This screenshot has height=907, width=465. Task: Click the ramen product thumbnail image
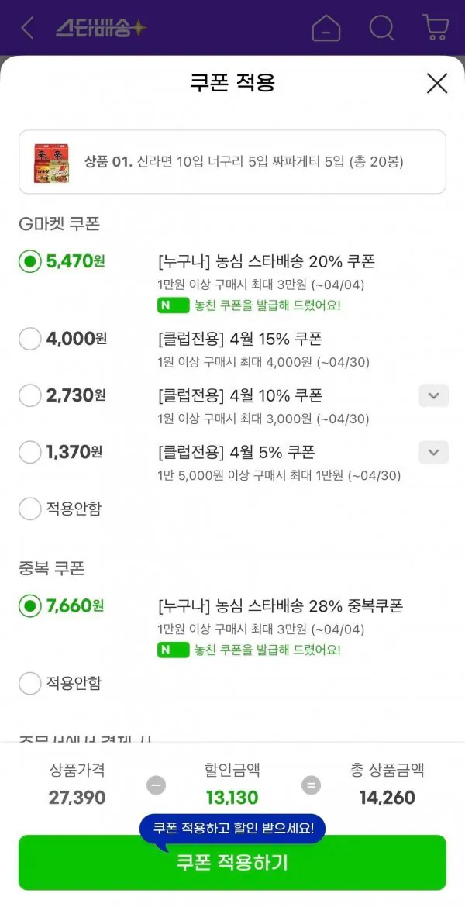point(50,163)
